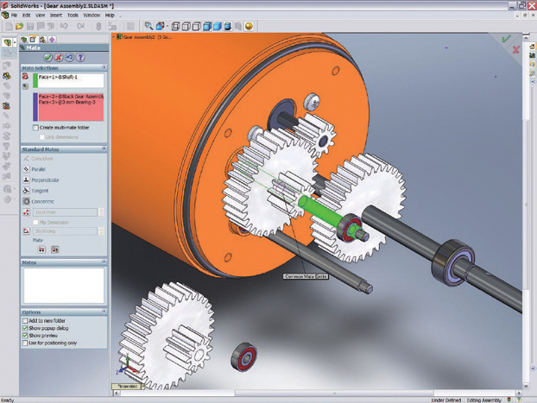Click the Zoom magnifier tool in toolbar

click(148, 27)
